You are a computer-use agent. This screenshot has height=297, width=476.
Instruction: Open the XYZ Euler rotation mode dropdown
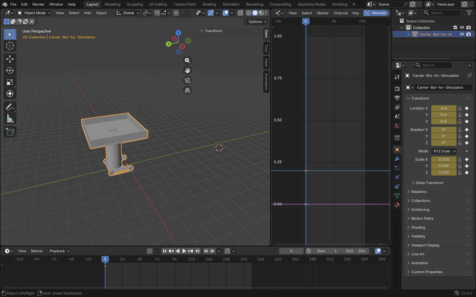[444, 151]
